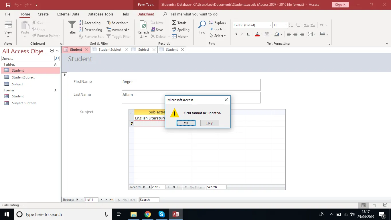Open Task View on the taskbar
The height and width of the screenshot is (220, 391).
tap(119, 214)
